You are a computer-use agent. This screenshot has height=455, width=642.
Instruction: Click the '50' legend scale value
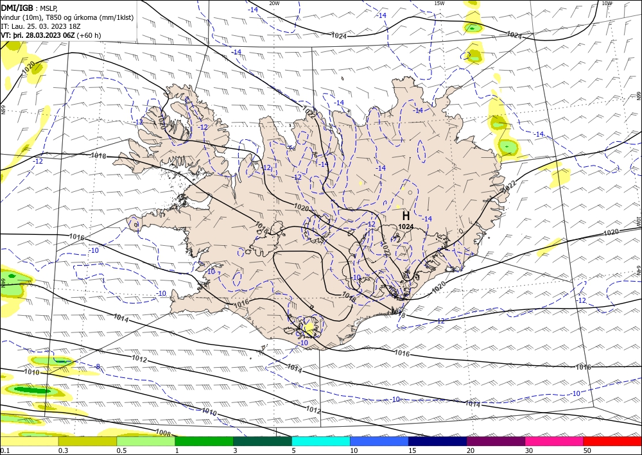587,451
